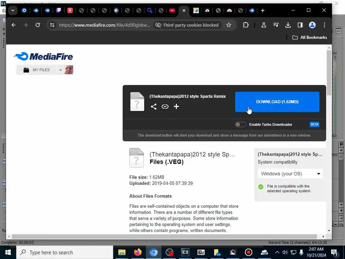Click the unknown-file icon in the download card

(x=137, y=102)
